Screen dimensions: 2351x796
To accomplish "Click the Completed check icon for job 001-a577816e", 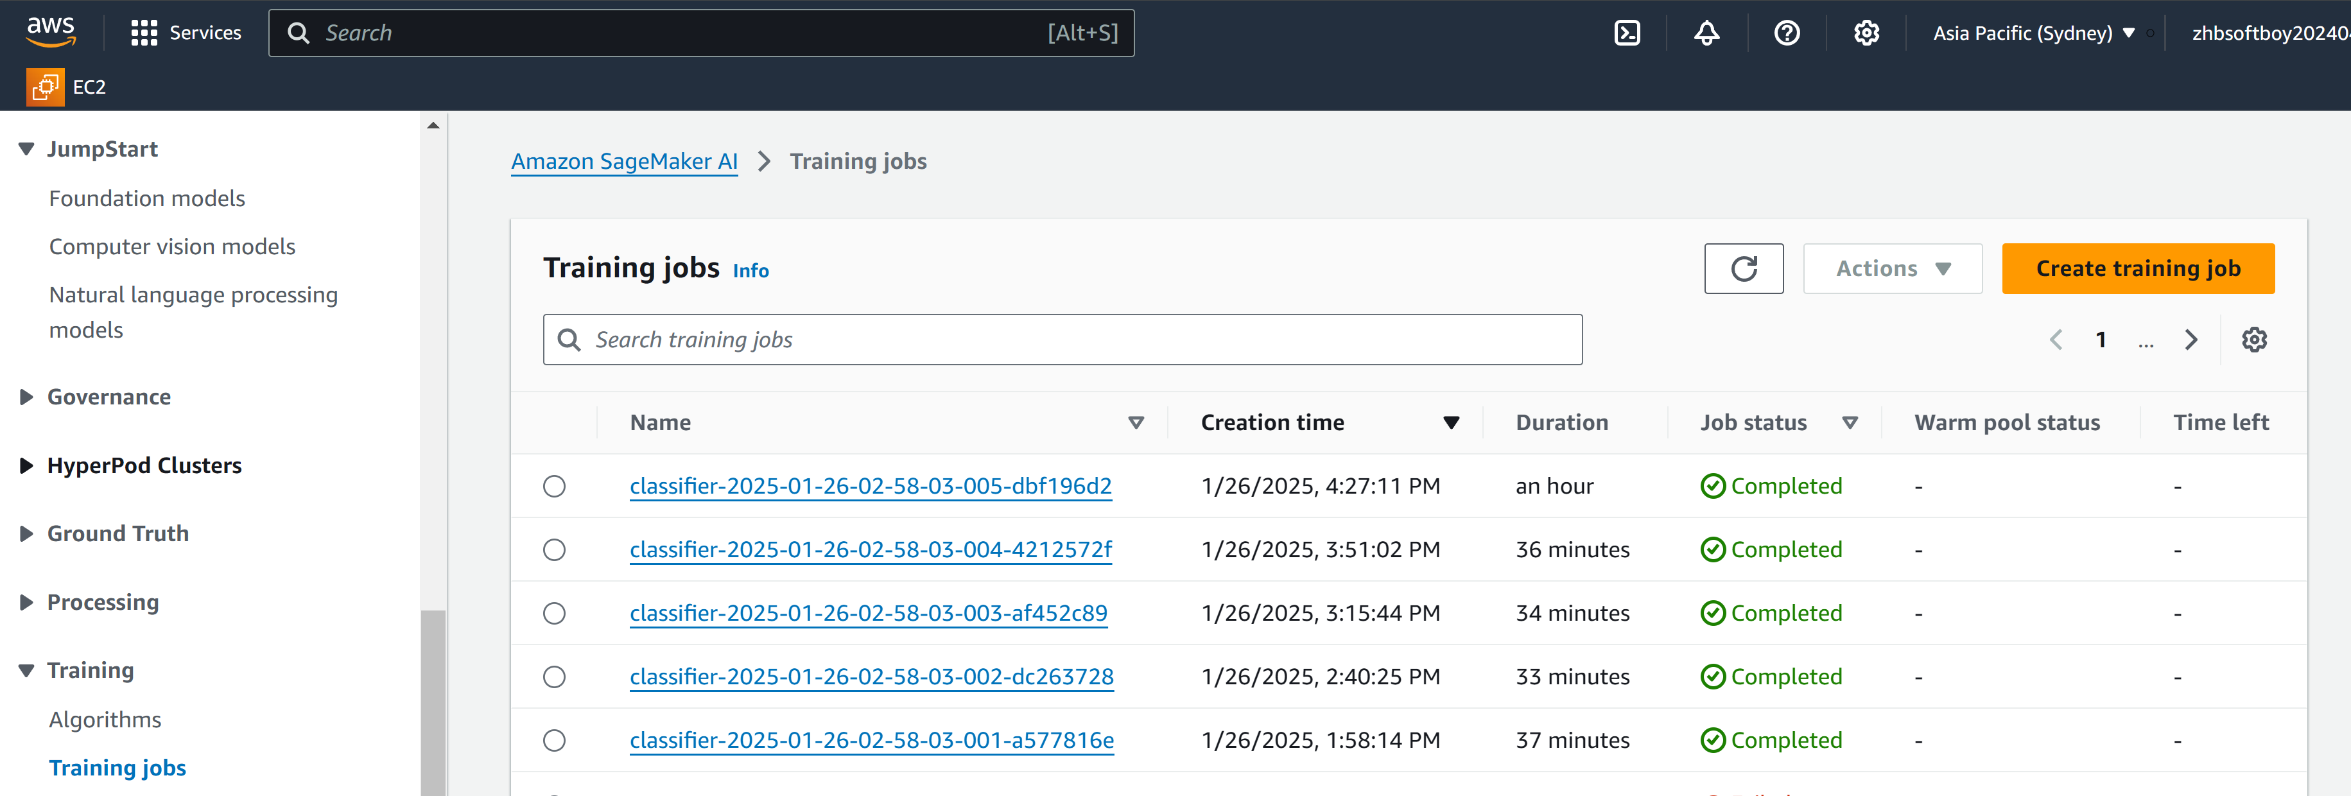I will (x=1712, y=740).
